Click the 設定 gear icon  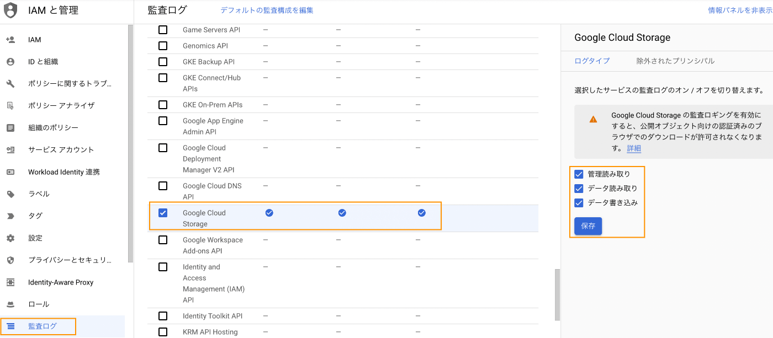click(x=10, y=238)
